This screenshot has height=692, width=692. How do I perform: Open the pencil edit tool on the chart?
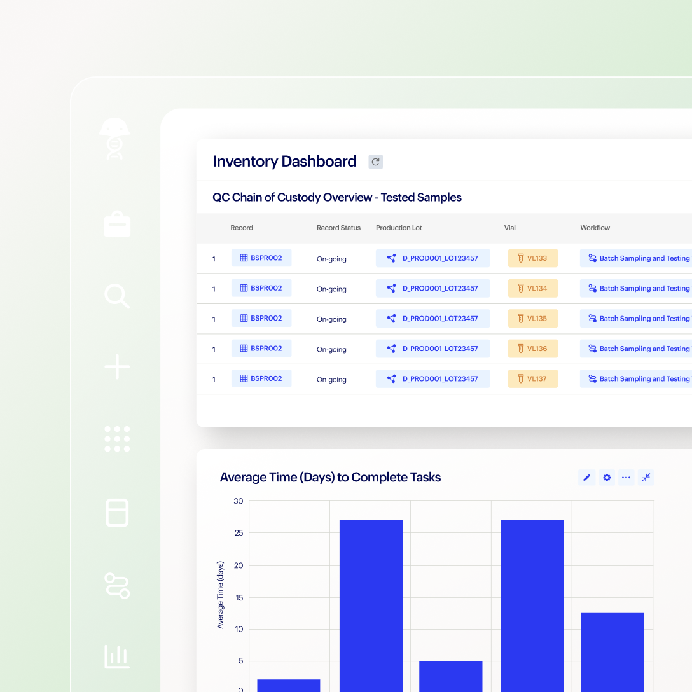click(x=587, y=477)
